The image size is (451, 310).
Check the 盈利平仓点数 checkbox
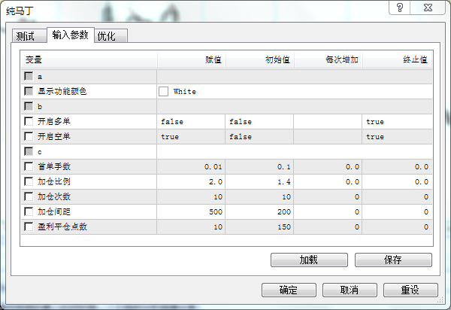(x=29, y=226)
